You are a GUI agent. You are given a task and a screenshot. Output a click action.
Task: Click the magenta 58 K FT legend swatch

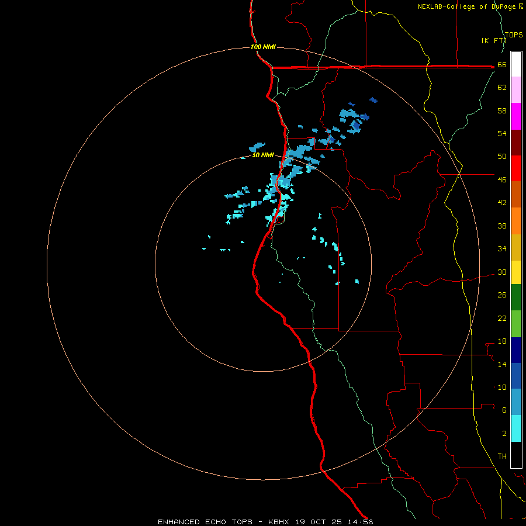(x=516, y=116)
